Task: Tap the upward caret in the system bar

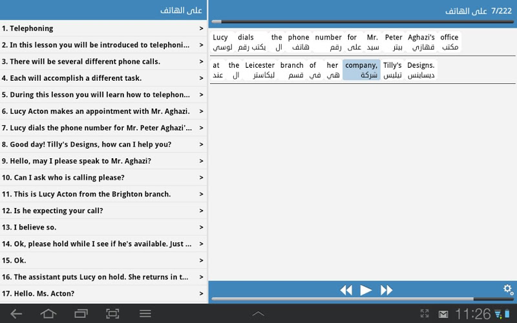Action: tap(258, 314)
